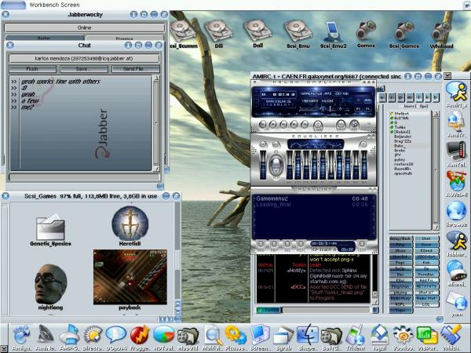Click the Chat message input field
This screenshot has height=353, width=471.
pyautogui.click(x=84, y=177)
